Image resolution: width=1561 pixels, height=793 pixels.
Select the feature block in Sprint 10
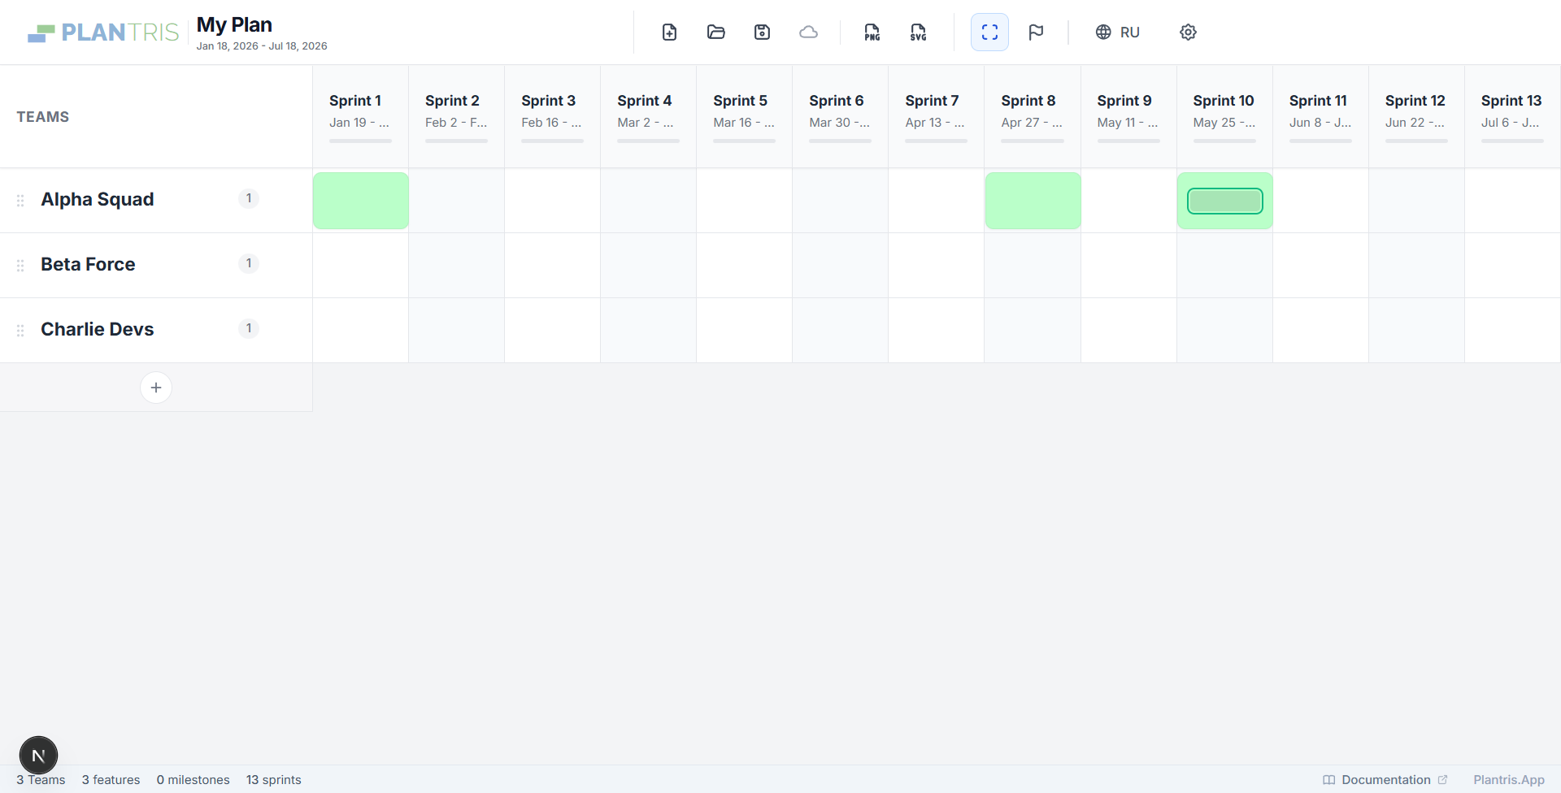tap(1224, 201)
